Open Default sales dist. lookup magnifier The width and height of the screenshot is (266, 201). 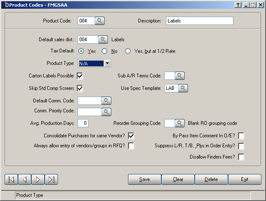point(103,39)
